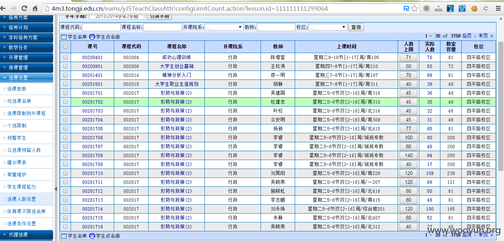Click the translate icon in the address bar
The height and width of the screenshot is (241, 504).
pyautogui.click(x=407, y=8)
